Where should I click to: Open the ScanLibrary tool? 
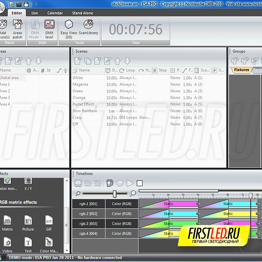[88, 28]
